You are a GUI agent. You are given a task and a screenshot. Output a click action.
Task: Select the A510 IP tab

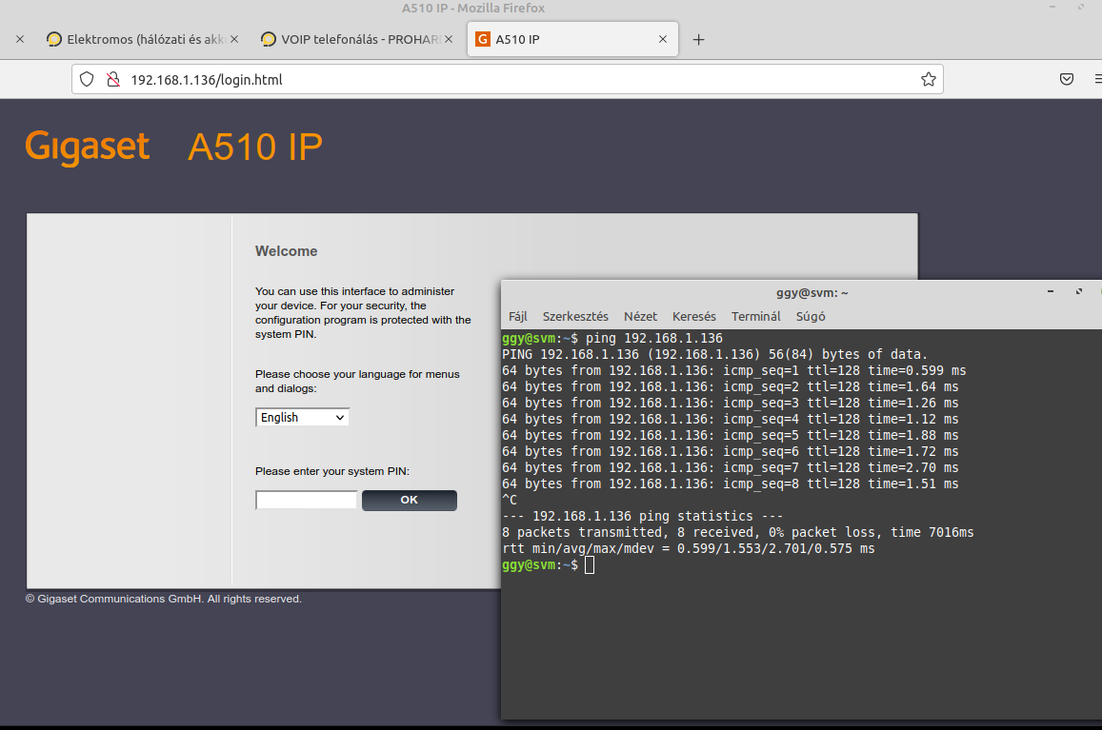pos(572,39)
